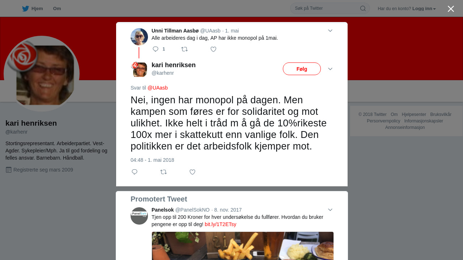Retweet Unni Tillman Aasbø's tweet
Screen dimensions: 463x260
(x=184, y=49)
